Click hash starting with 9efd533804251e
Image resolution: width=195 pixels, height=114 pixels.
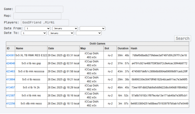click(x=159, y=103)
